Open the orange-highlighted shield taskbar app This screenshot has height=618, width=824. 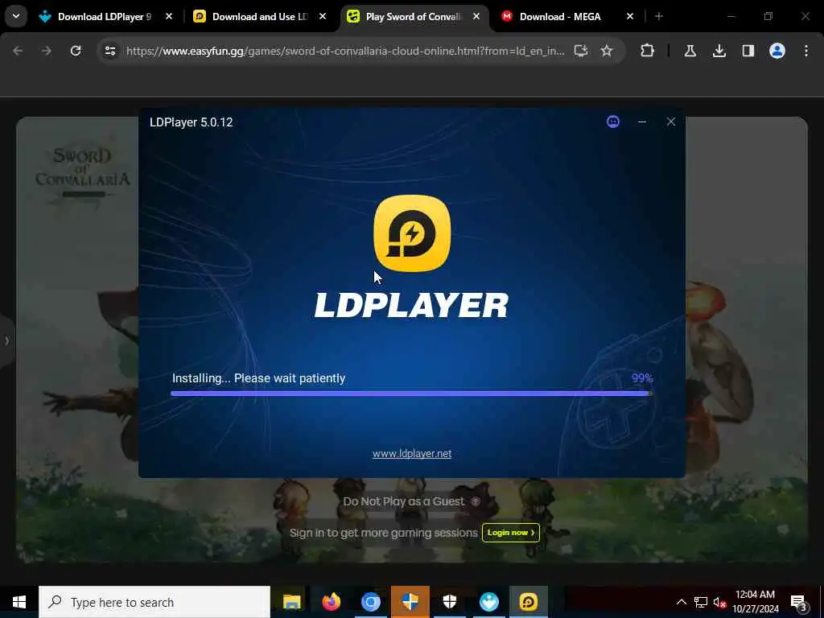410,602
